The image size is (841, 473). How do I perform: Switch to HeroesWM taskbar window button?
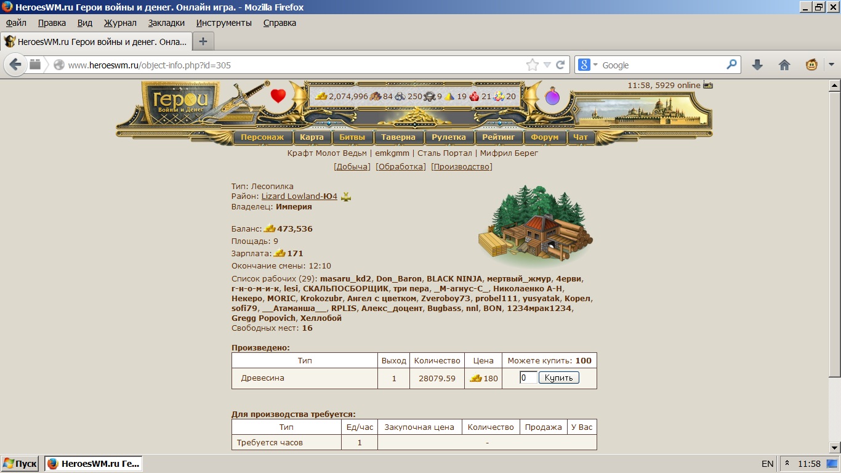(94, 463)
